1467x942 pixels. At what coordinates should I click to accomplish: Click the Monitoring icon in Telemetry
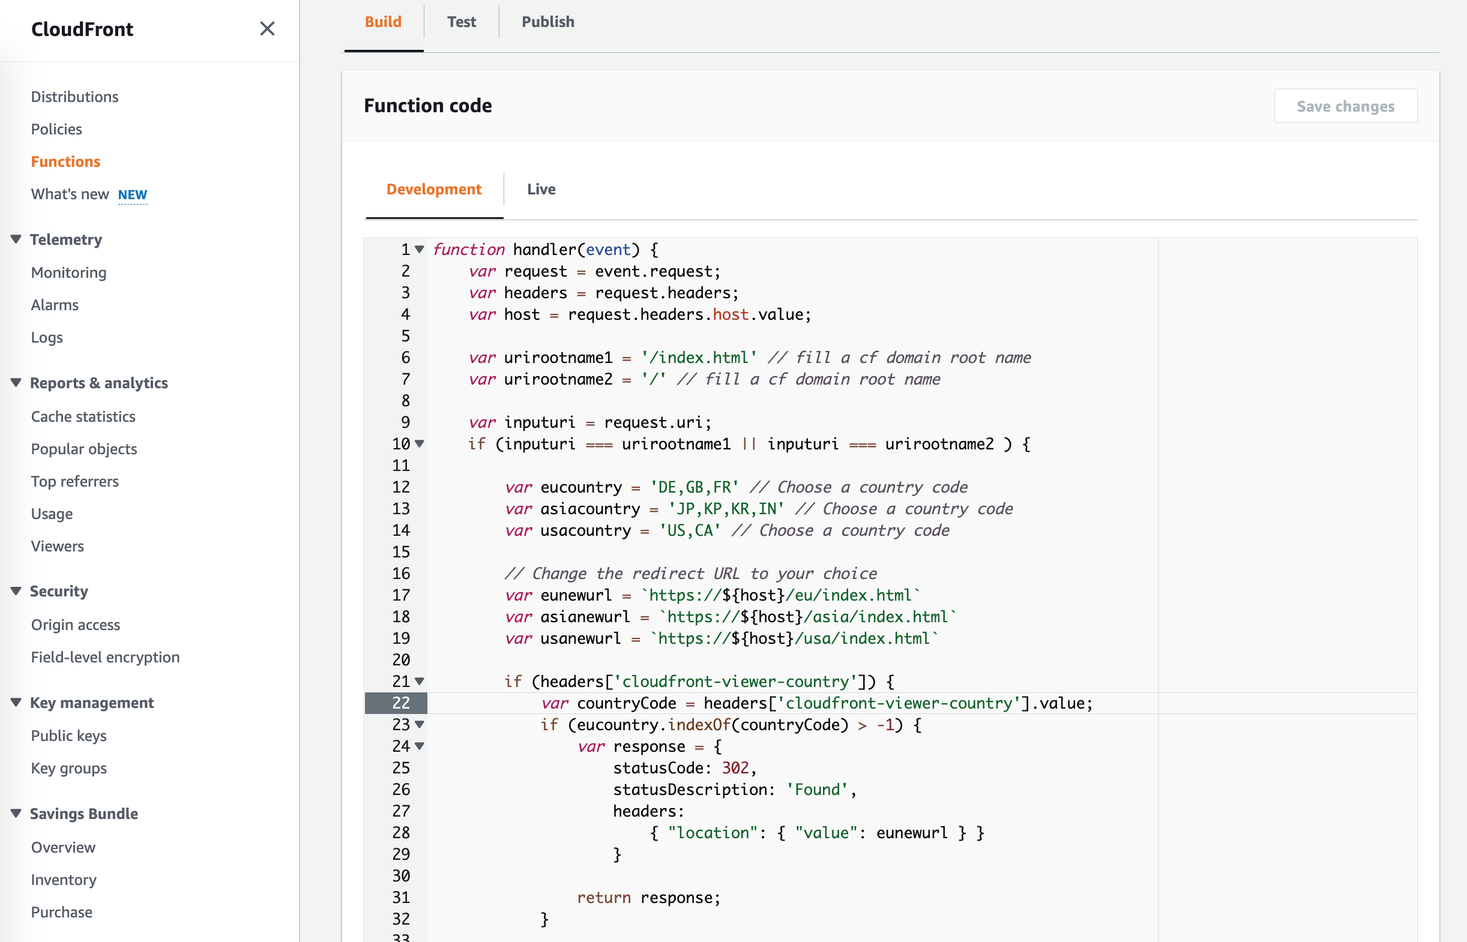pyautogui.click(x=68, y=272)
